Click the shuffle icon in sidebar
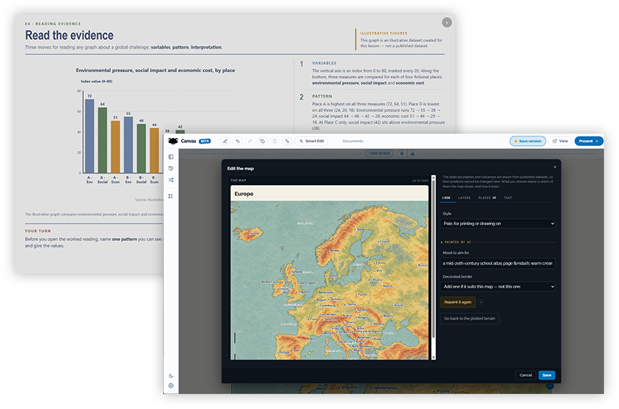The image size is (619, 409). click(x=171, y=180)
